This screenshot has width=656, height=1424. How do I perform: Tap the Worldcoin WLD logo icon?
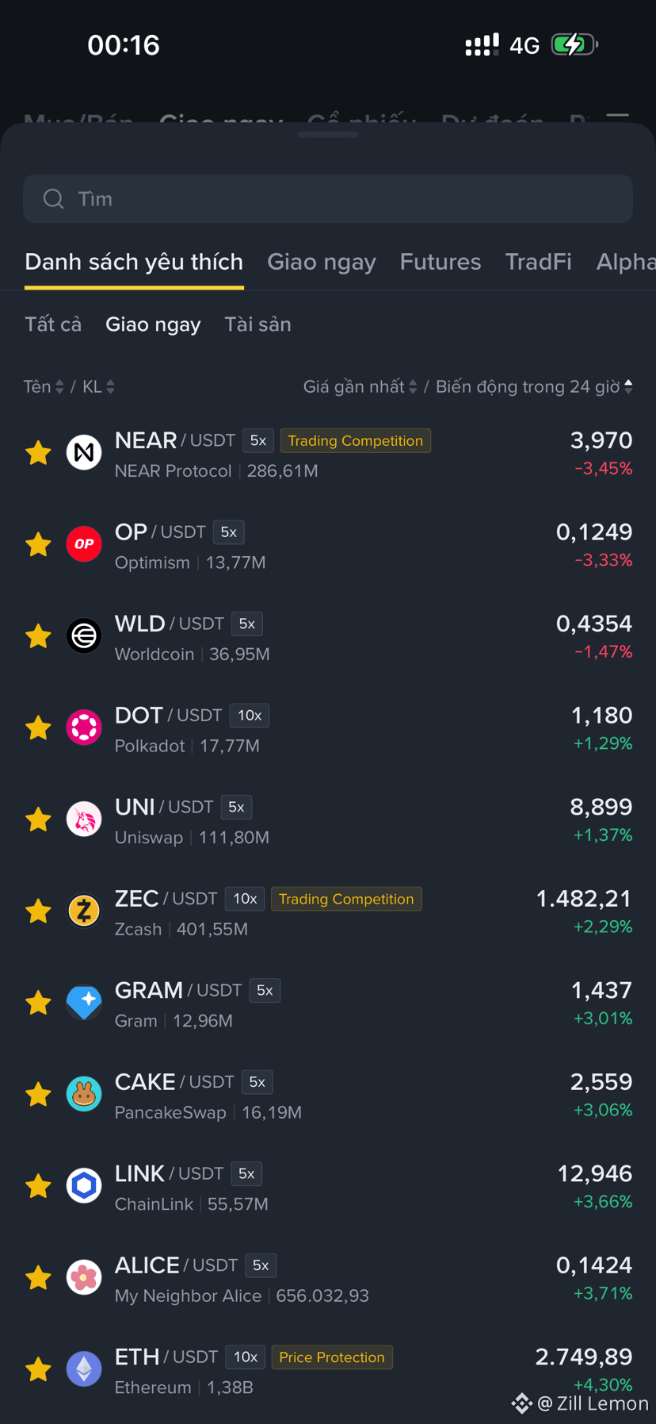(x=84, y=636)
